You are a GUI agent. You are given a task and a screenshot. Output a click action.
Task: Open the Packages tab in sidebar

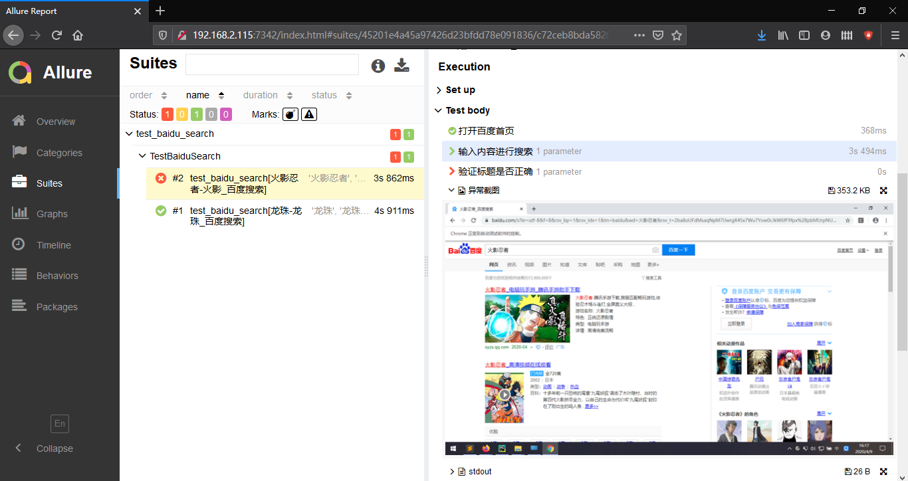click(57, 307)
